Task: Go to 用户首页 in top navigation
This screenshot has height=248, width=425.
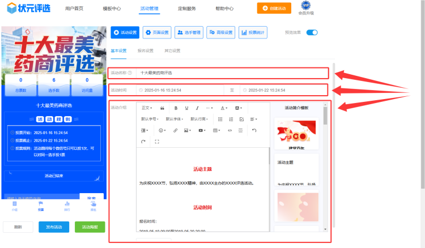Action: [x=74, y=8]
